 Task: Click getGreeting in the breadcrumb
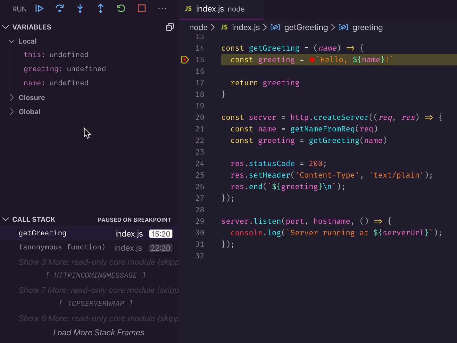coord(306,28)
